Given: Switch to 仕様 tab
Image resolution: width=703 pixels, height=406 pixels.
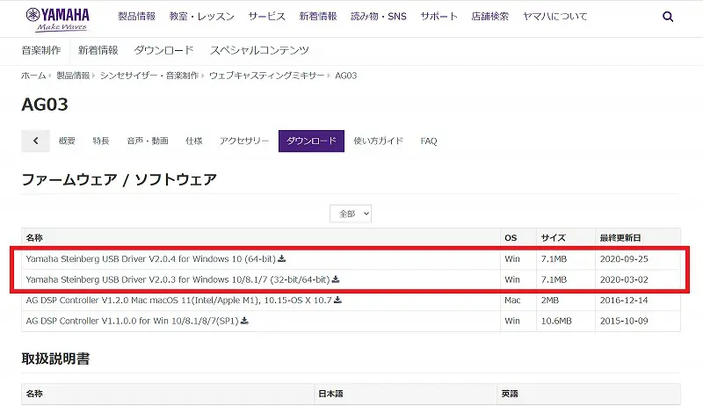Looking at the screenshot, I should [193, 141].
